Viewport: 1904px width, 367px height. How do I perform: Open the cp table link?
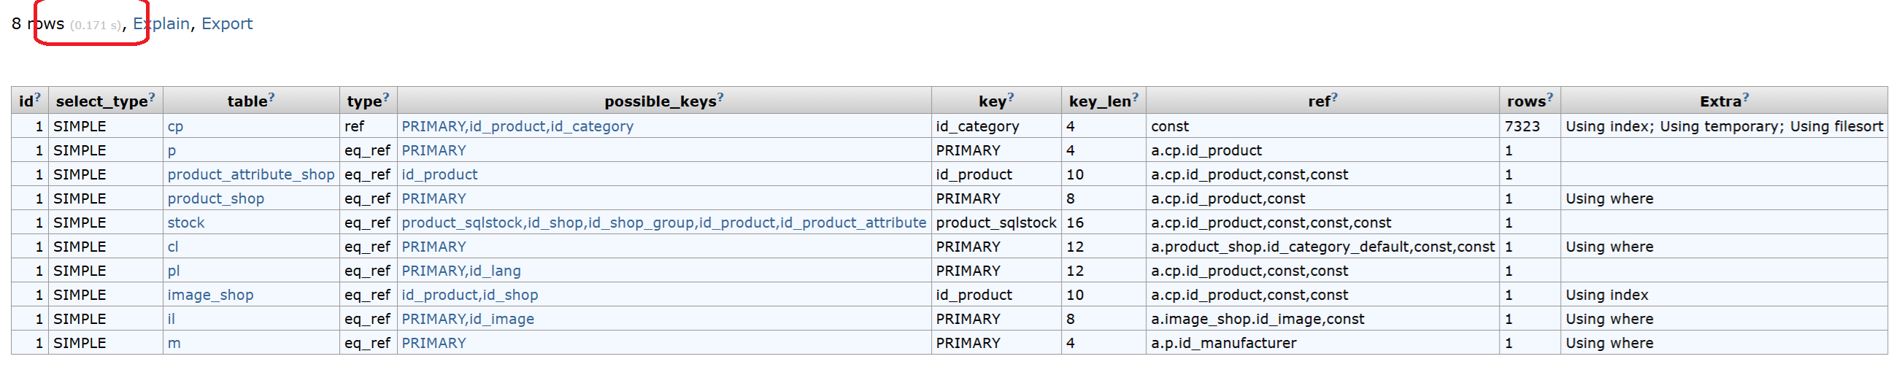(x=175, y=126)
